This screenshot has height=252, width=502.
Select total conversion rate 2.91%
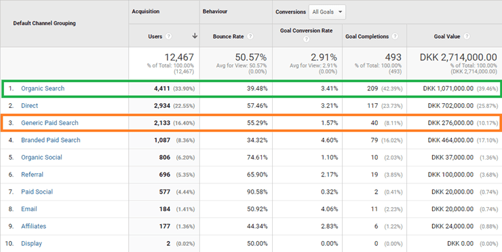pos(324,57)
